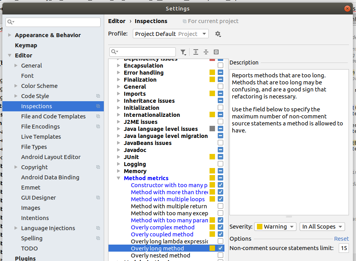The image size is (356, 261).
Task: Edit the non-comment statements limit field
Action: pyautogui.click(x=343, y=248)
